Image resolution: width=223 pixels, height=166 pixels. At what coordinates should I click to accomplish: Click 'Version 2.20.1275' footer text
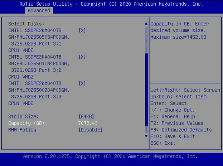click(46, 156)
